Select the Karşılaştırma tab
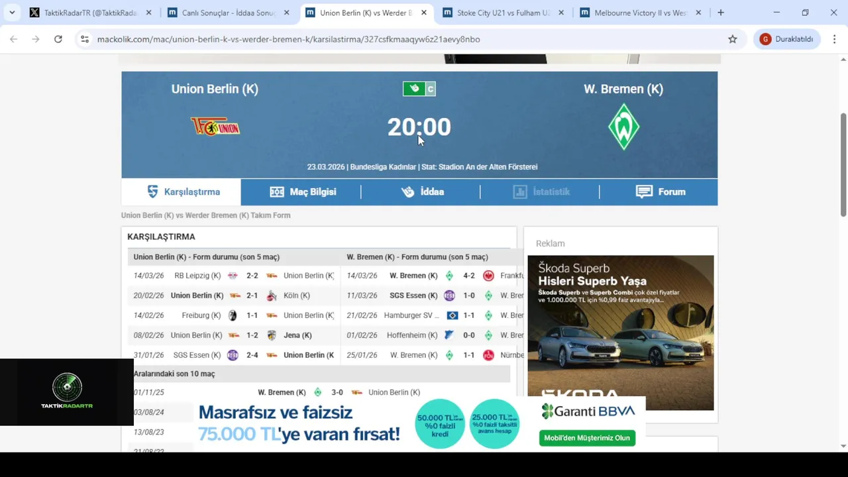 coord(182,191)
